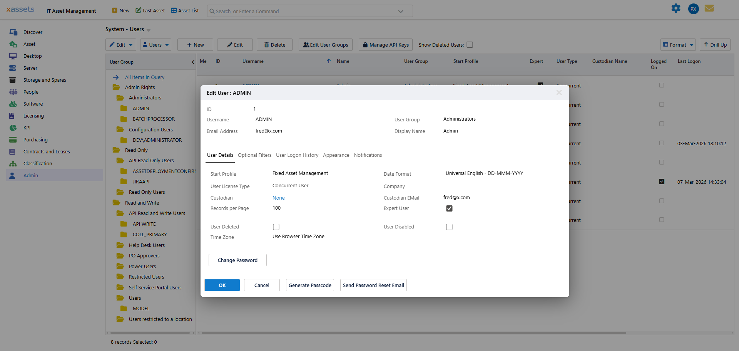Screen dimensions: 739x351
Task: Expand the search bar dropdown arrow
Action: (400, 11)
